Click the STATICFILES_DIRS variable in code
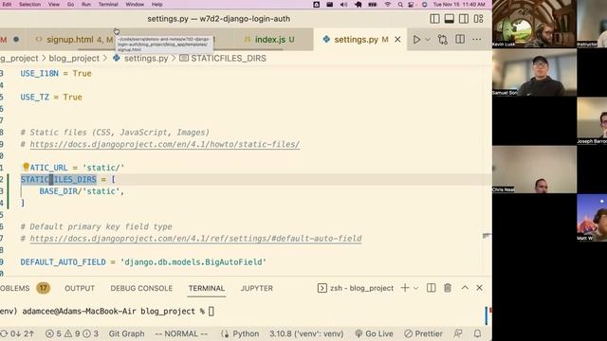The image size is (607, 341). point(59,179)
